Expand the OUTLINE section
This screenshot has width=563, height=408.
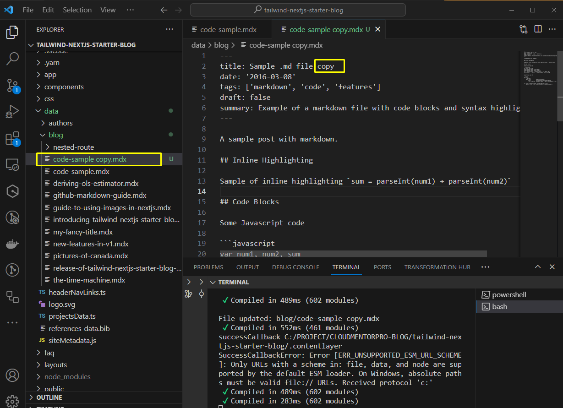pyautogui.click(x=49, y=397)
